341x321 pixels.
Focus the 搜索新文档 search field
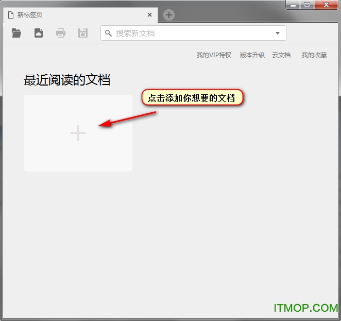[x=193, y=33]
